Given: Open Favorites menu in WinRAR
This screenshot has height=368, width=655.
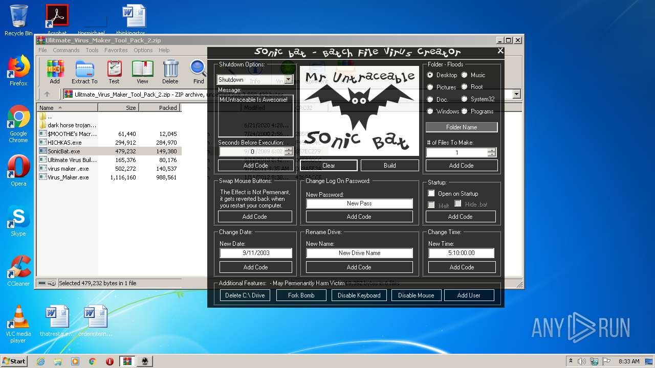Looking at the screenshot, I should (x=116, y=50).
